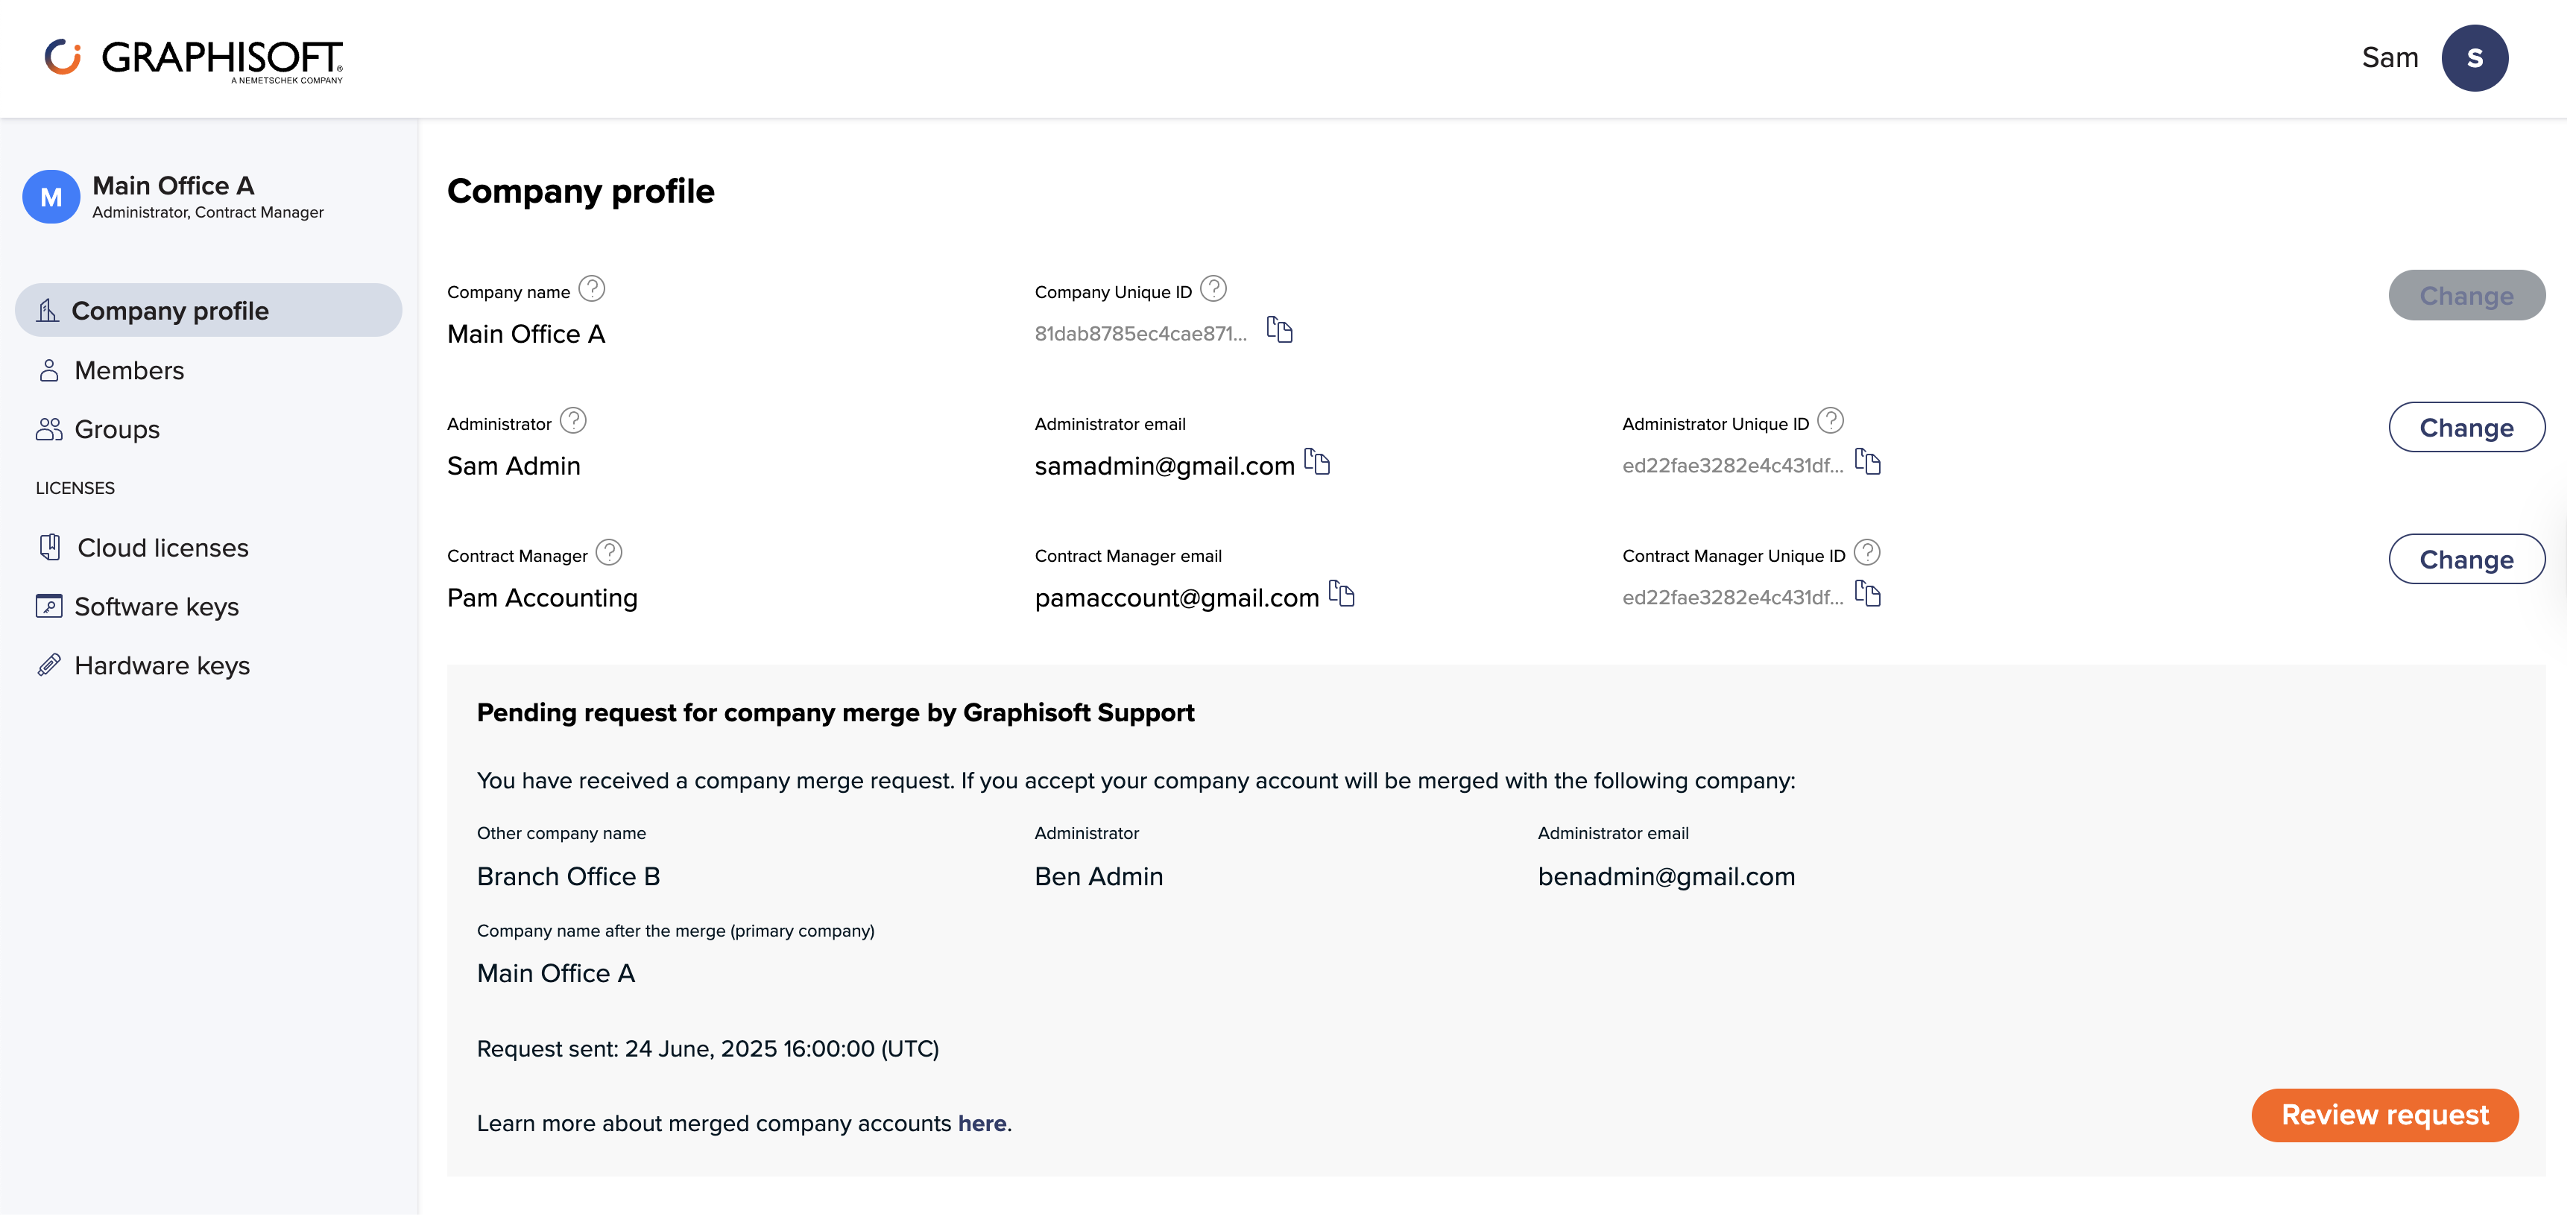
Task: Open the Company name help tooltip
Action: (591, 289)
